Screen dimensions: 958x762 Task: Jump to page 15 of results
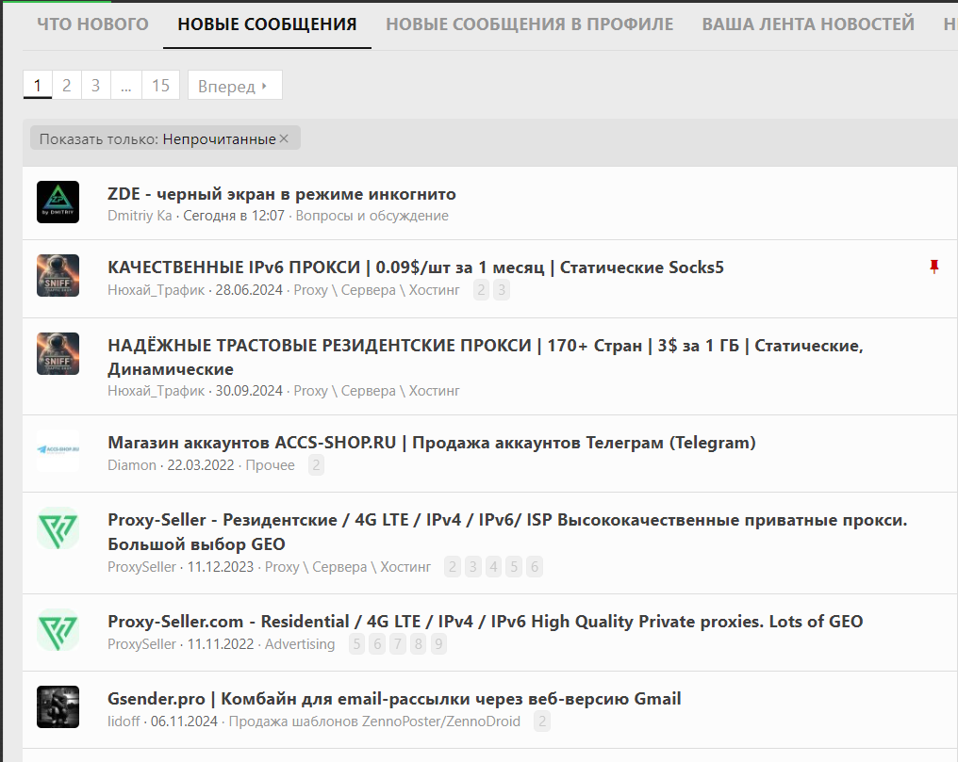point(160,85)
